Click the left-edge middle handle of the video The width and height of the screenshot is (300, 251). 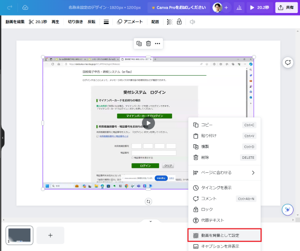42,123
